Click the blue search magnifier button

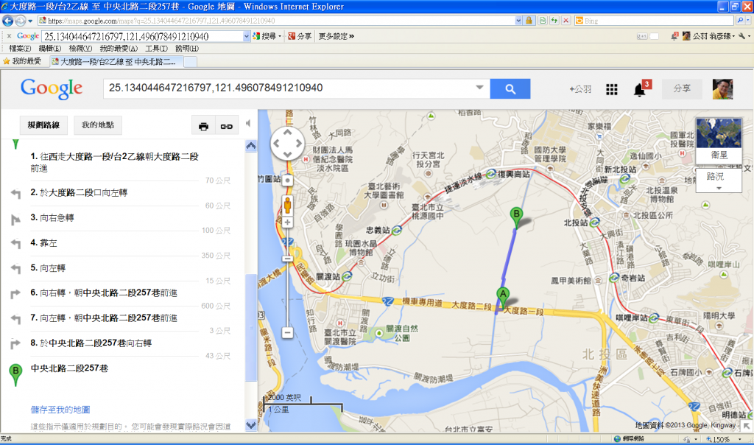coord(510,88)
